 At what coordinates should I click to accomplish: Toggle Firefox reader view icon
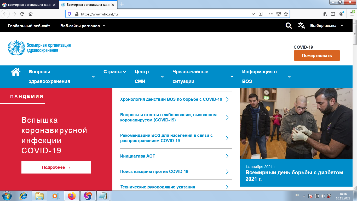point(261,14)
